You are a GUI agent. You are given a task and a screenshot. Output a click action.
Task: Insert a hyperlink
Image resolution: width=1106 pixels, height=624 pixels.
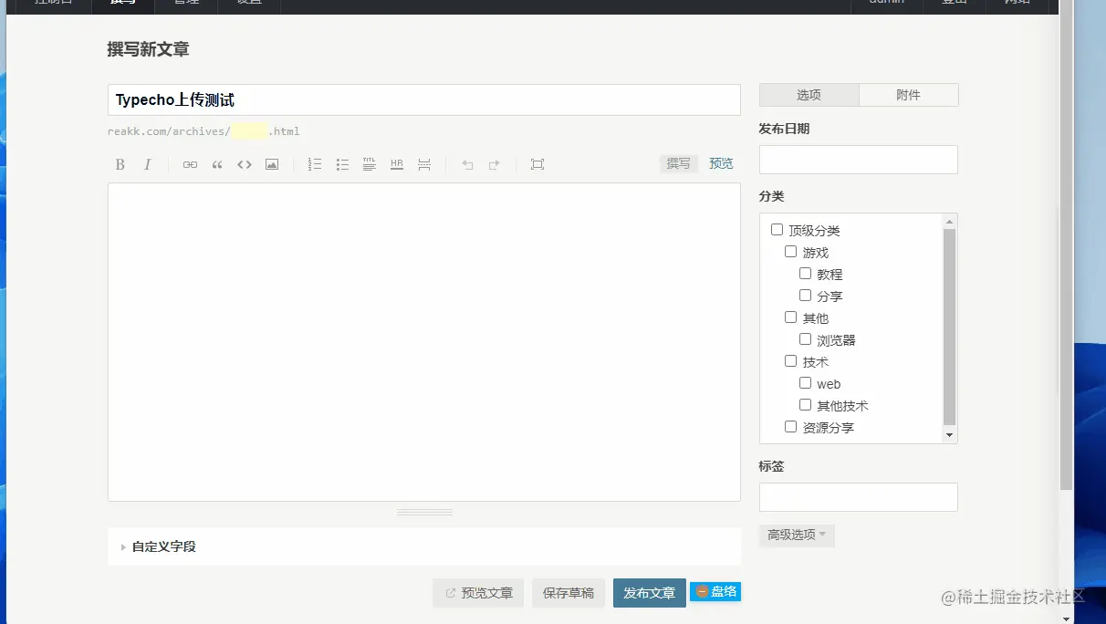point(190,164)
